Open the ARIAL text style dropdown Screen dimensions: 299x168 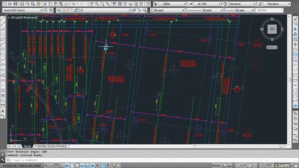point(172,4)
